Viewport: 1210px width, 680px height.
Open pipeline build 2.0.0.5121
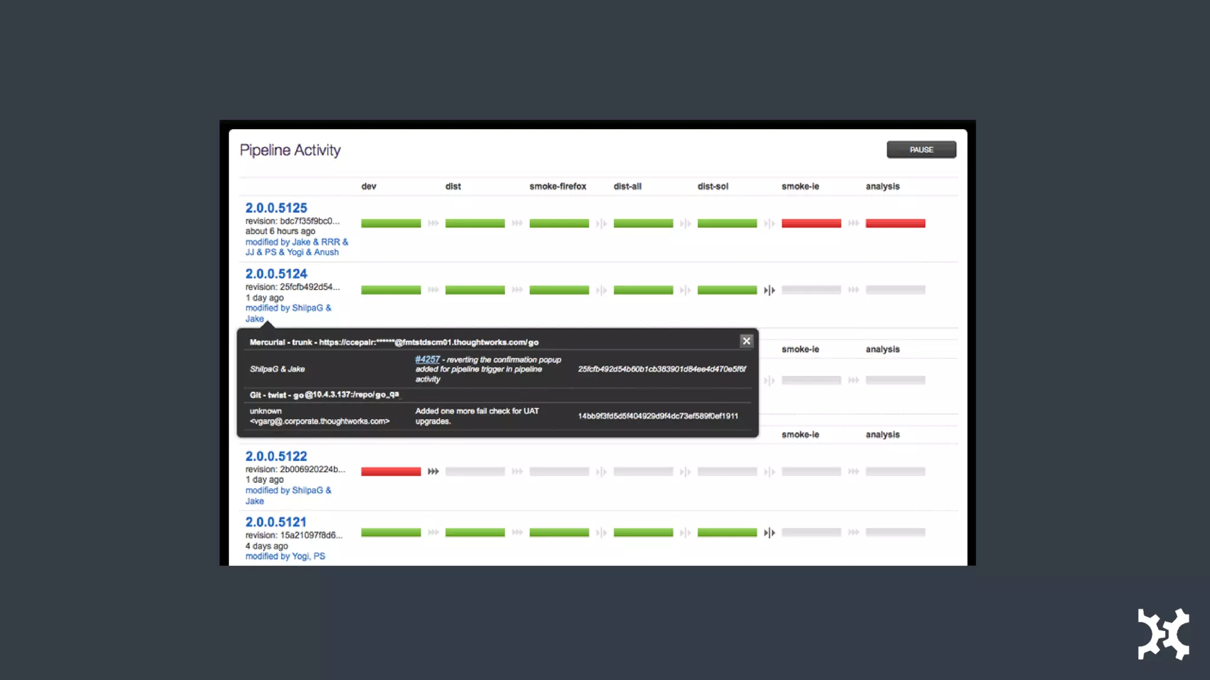coord(276,522)
